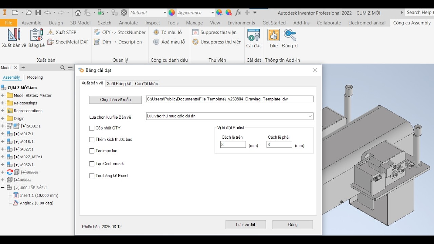Select the Xuất bản vẽ dialog tab
Image resolution: width=434 pixels, height=244 pixels.
92,83
